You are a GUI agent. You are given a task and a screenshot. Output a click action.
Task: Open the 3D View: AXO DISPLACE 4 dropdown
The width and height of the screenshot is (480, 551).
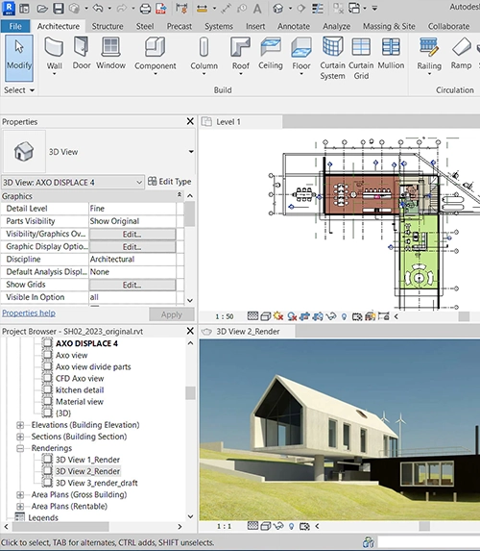coord(139,183)
